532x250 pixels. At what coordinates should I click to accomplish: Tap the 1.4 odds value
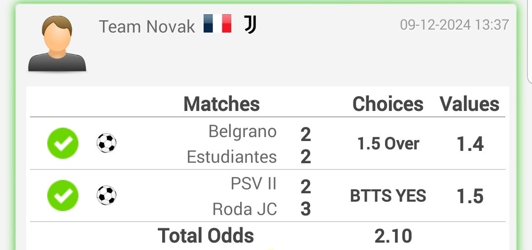(470, 144)
